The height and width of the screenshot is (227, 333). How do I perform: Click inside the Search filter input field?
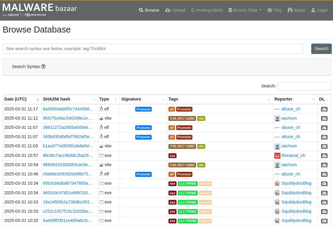coord(304,86)
